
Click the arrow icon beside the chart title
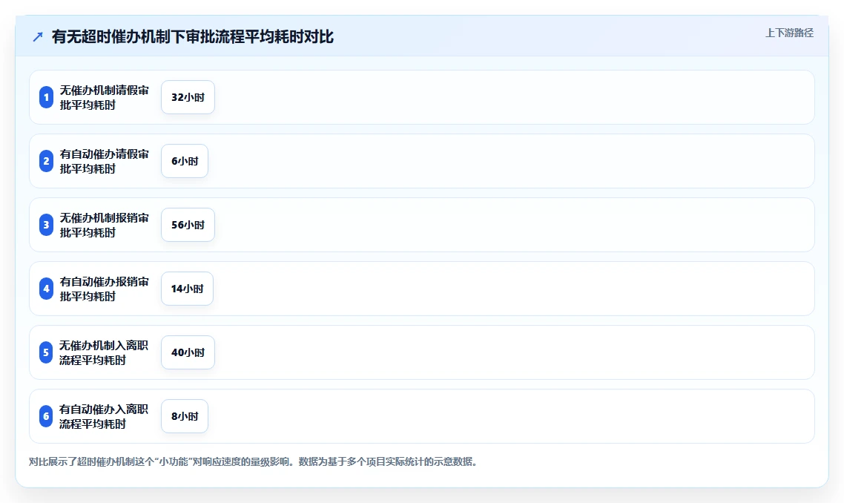(x=38, y=36)
